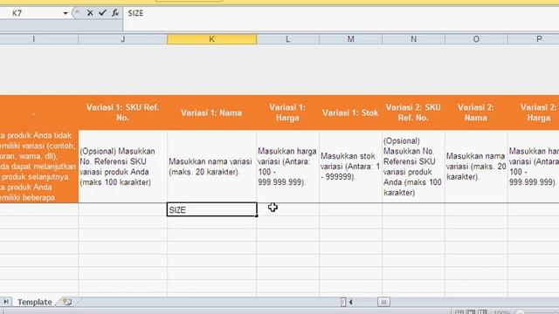
Task: Select column N header
Action: click(413, 39)
